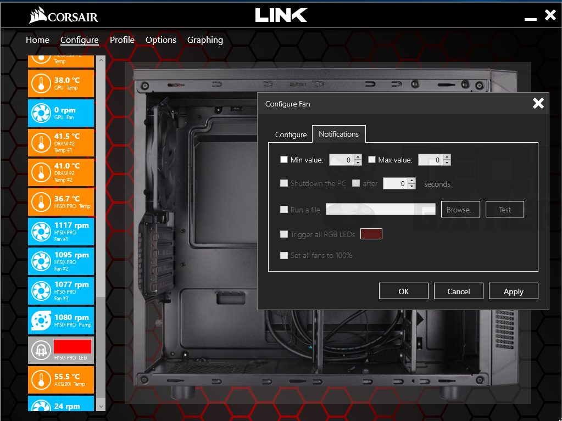Increase shutdown seconds with the up arrow

[x=412, y=181]
